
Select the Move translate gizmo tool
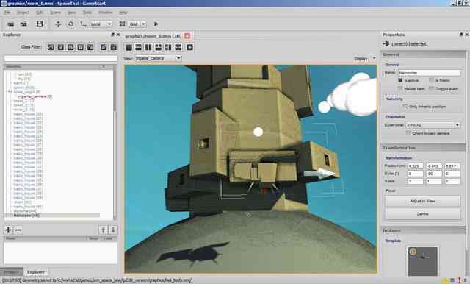(58, 24)
